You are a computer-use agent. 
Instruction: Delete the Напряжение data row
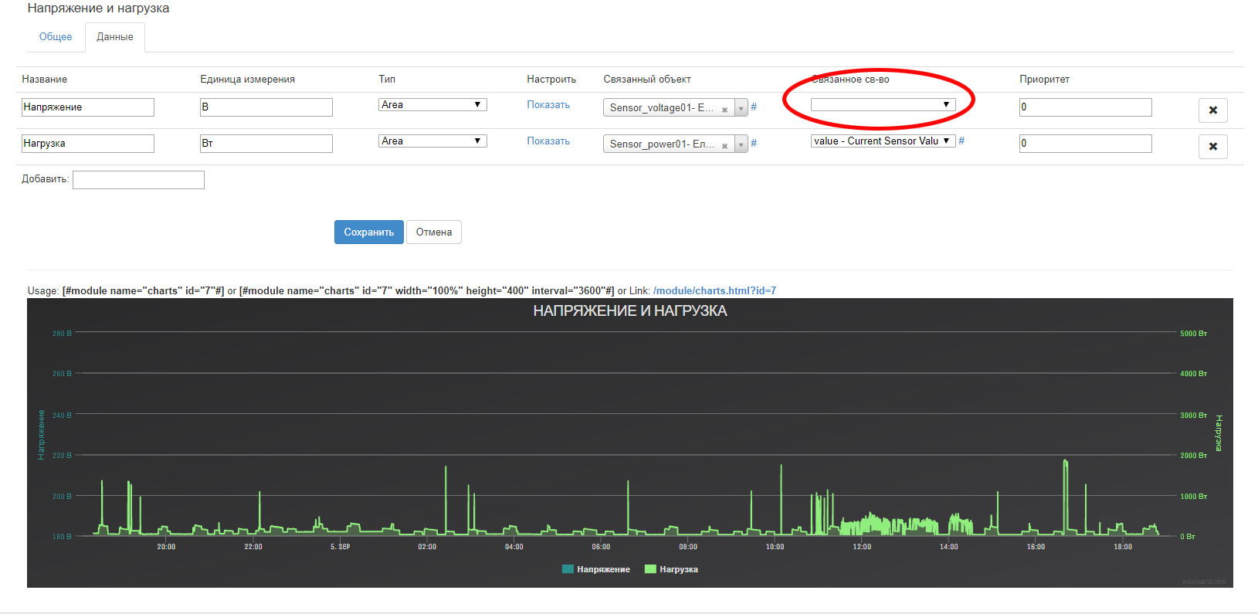click(1212, 110)
